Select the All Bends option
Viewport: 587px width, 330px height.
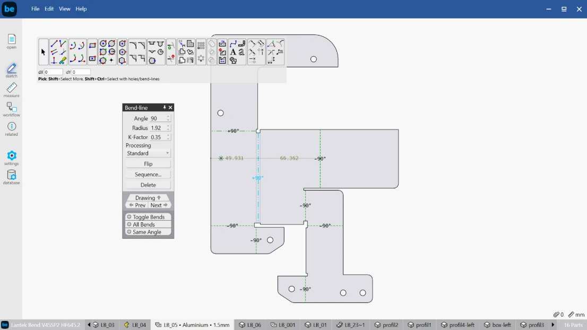(x=148, y=224)
